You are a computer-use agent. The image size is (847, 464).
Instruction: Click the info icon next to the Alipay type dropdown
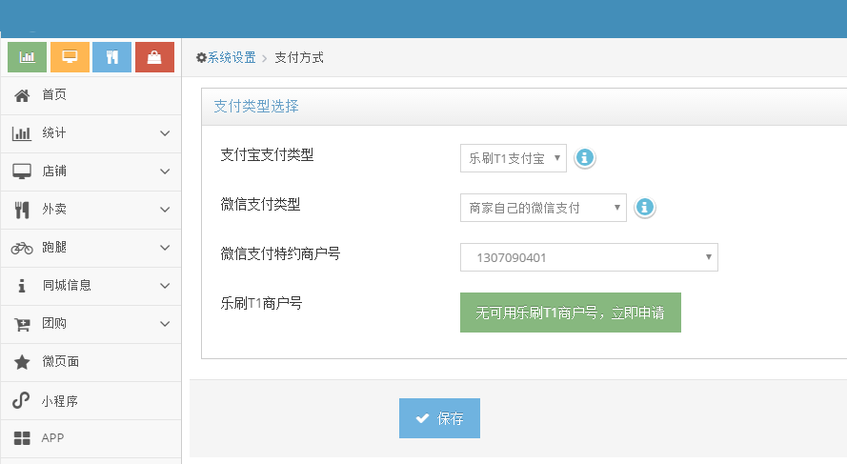tap(584, 158)
